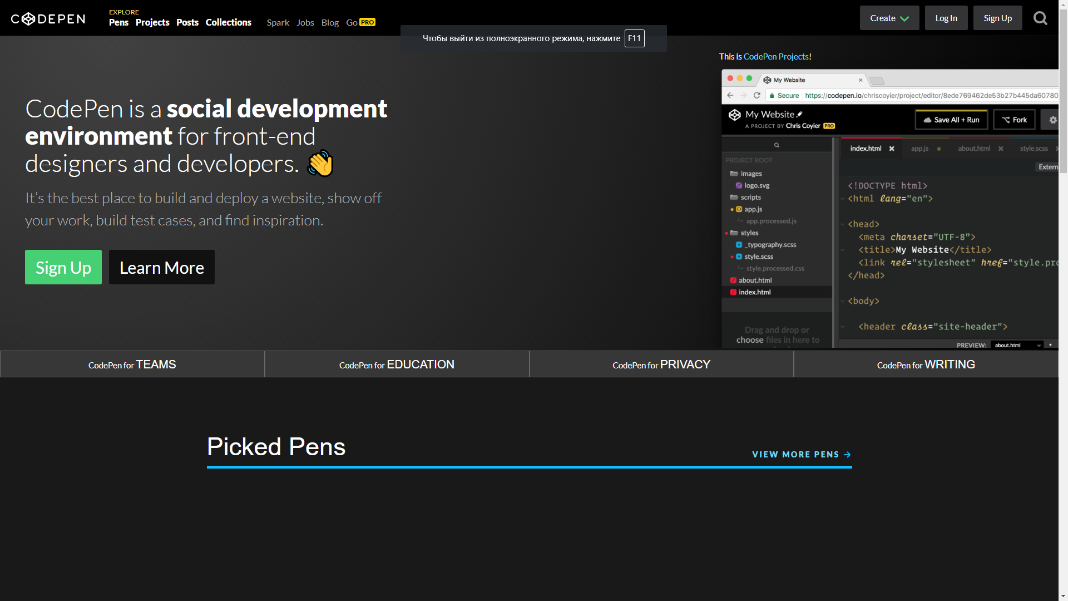This screenshot has width=1068, height=601.
Task: Click the green Sign Up hero button
Action: click(x=63, y=267)
